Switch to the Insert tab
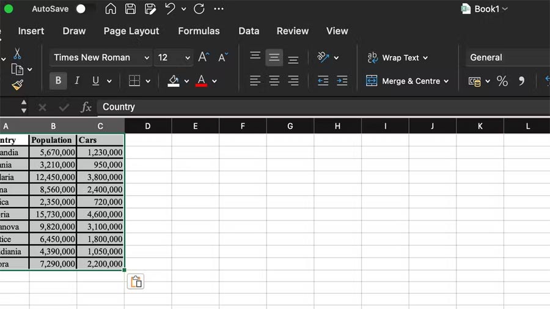 [x=31, y=31]
